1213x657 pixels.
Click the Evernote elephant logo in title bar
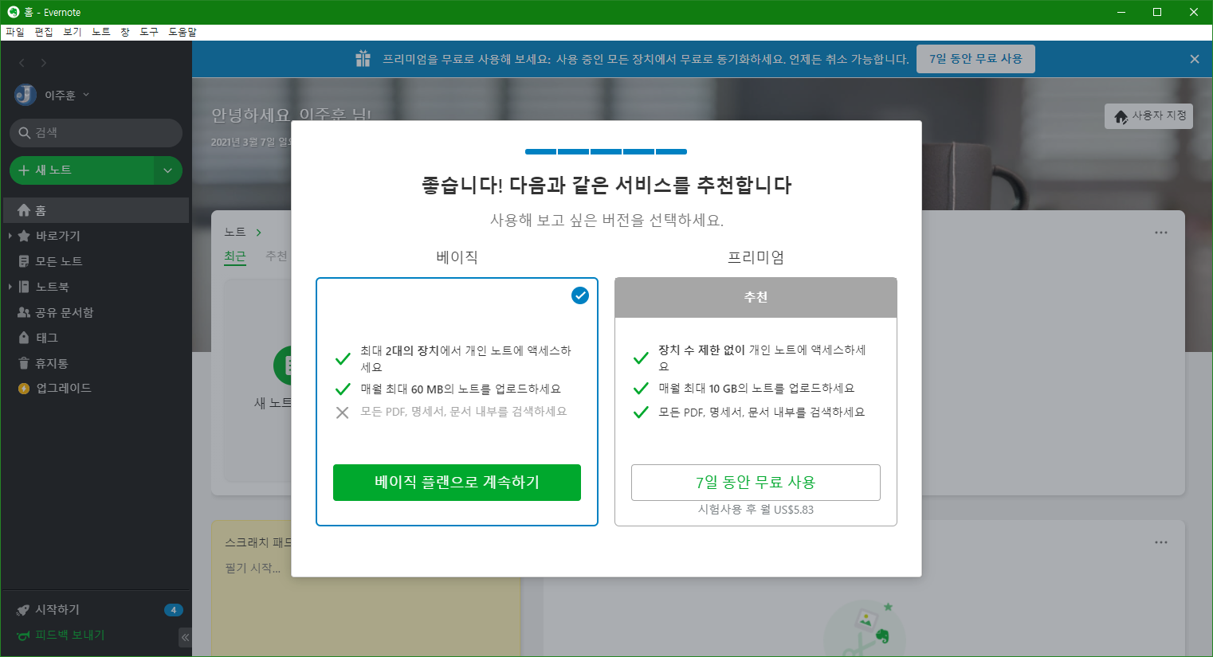pyautogui.click(x=13, y=12)
